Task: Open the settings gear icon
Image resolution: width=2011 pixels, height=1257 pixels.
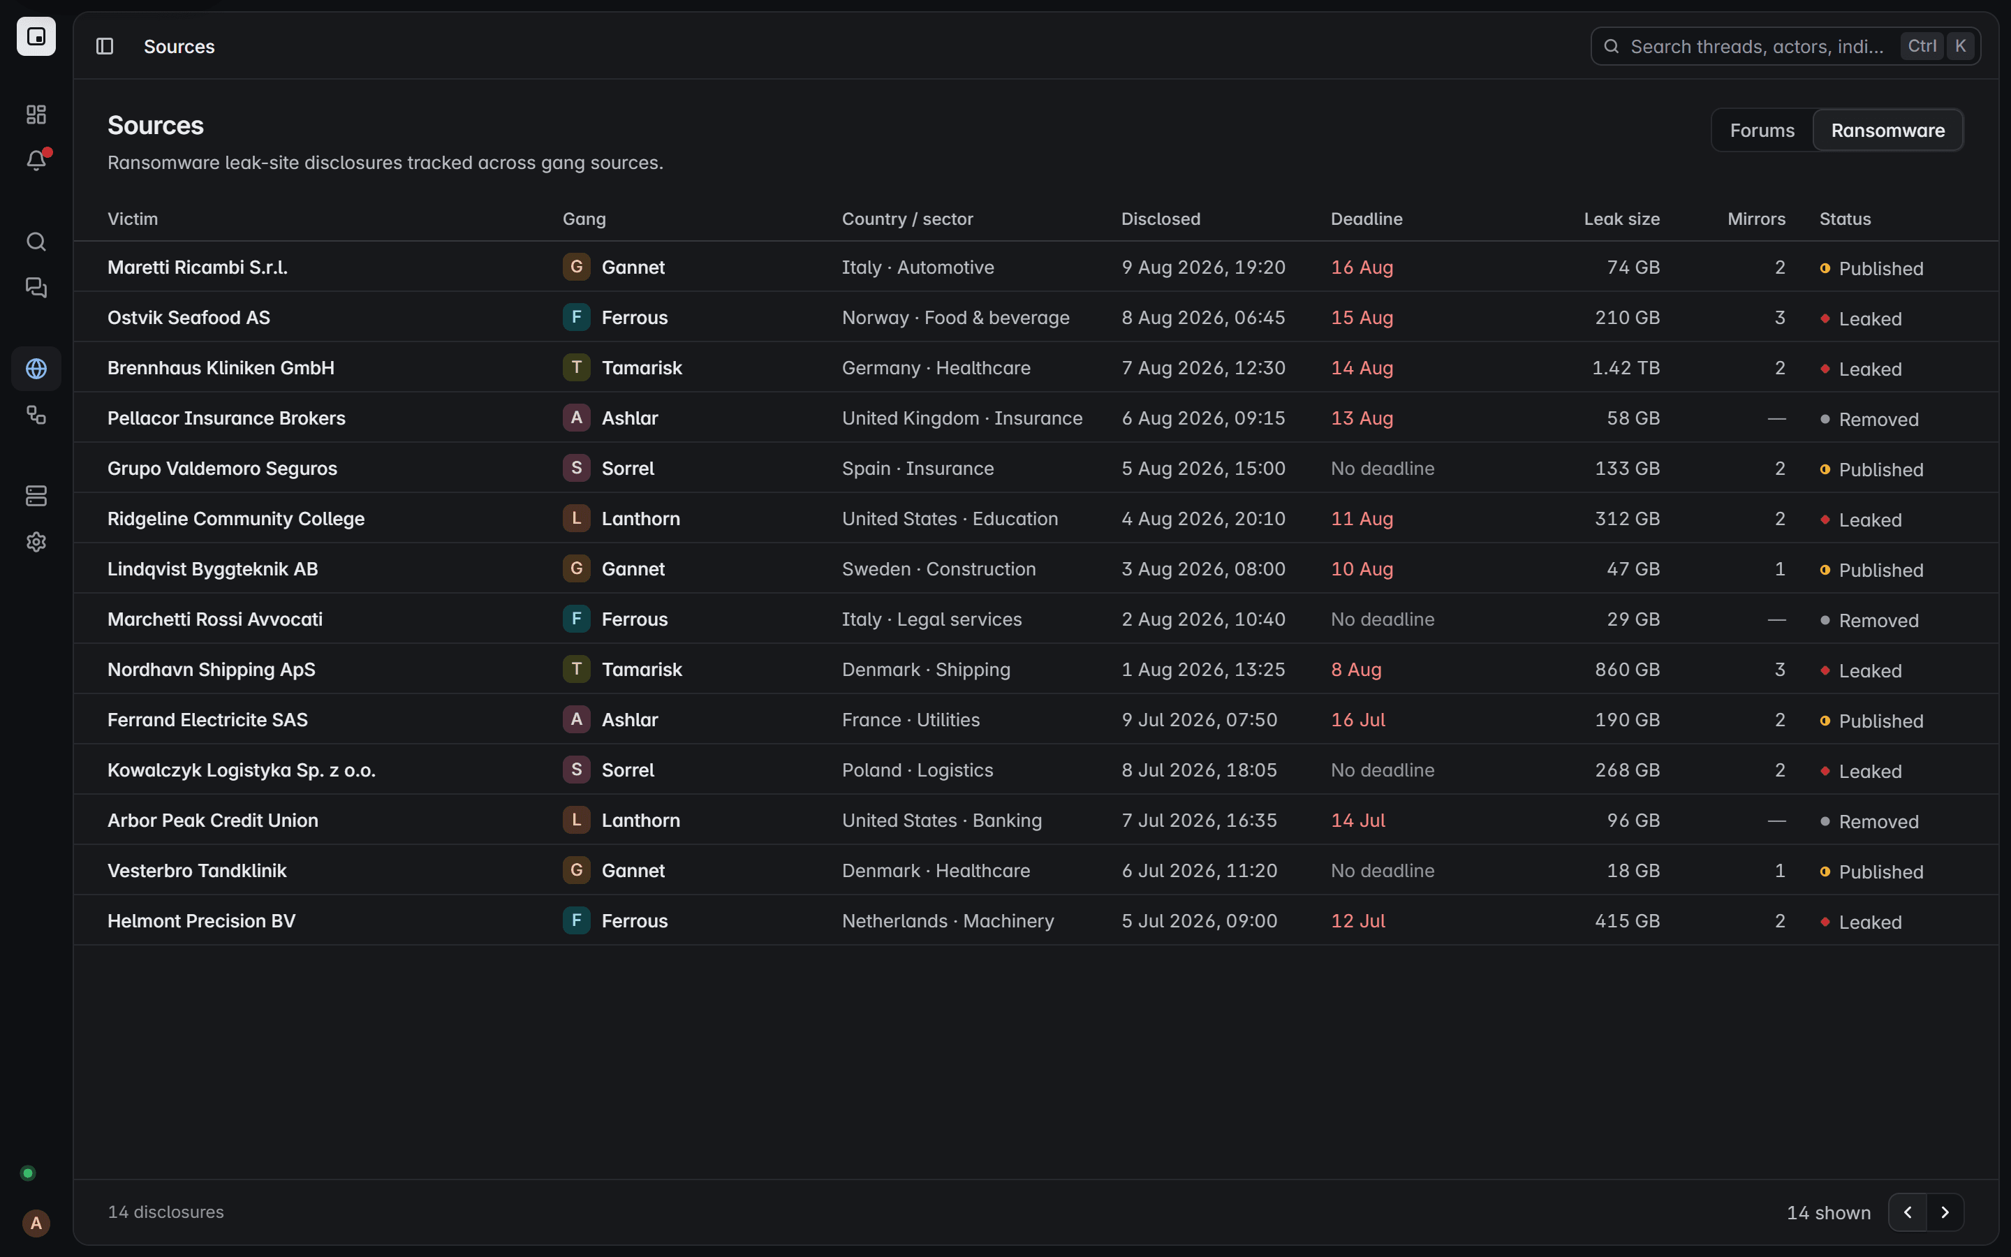Action: tap(36, 542)
